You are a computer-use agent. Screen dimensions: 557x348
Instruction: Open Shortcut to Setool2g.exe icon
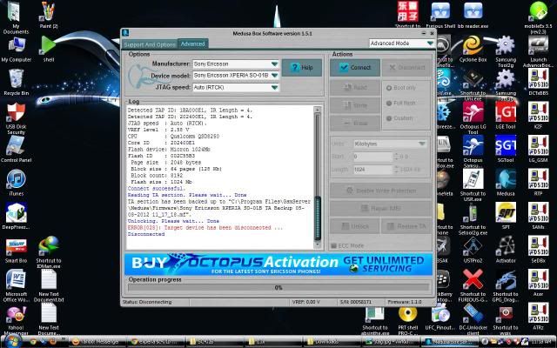473,218
